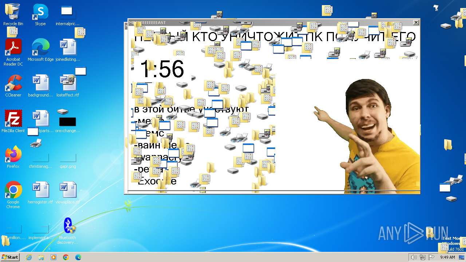Open the herregister.rtf document
Screen dimensions: 466x262
point(40,193)
